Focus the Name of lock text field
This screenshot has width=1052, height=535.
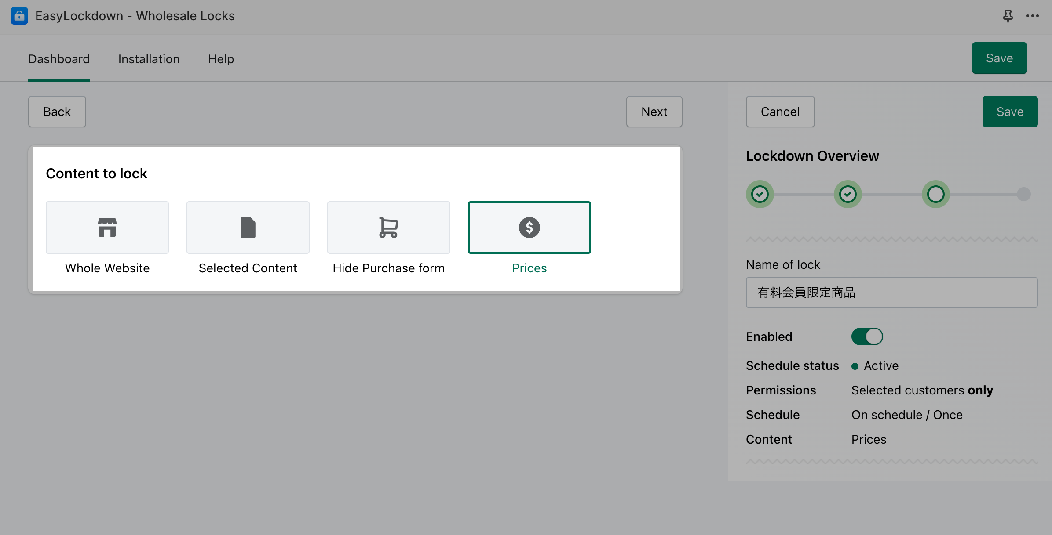click(891, 293)
